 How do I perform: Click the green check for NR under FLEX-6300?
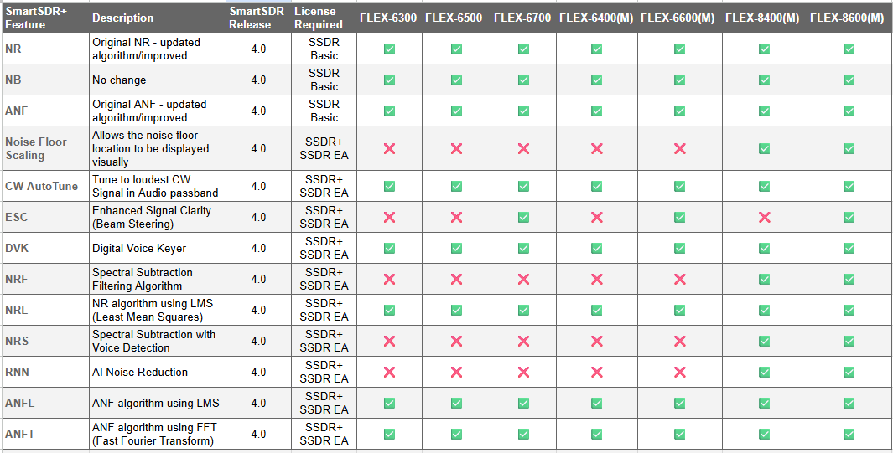click(x=390, y=49)
